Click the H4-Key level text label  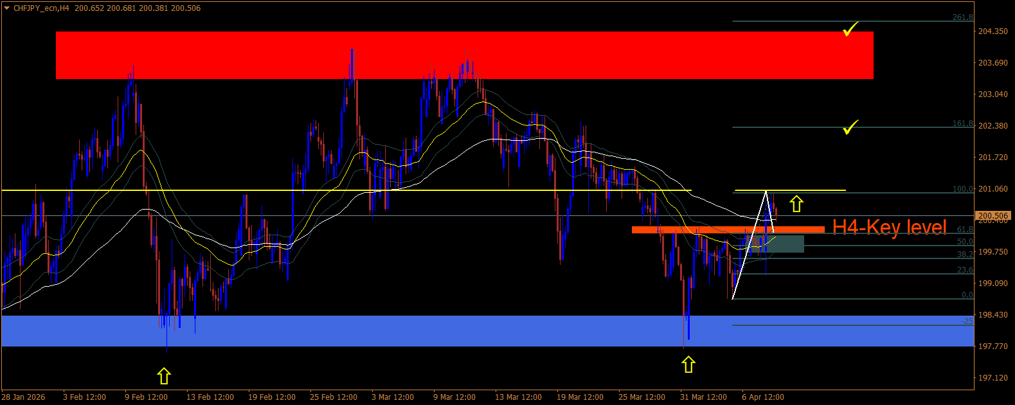pyautogui.click(x=890, y=227)
